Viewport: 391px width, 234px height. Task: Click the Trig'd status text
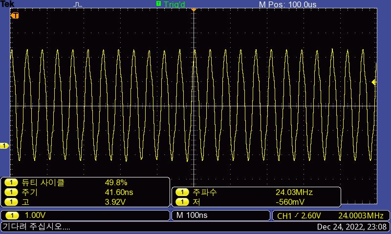click(174, 4)
